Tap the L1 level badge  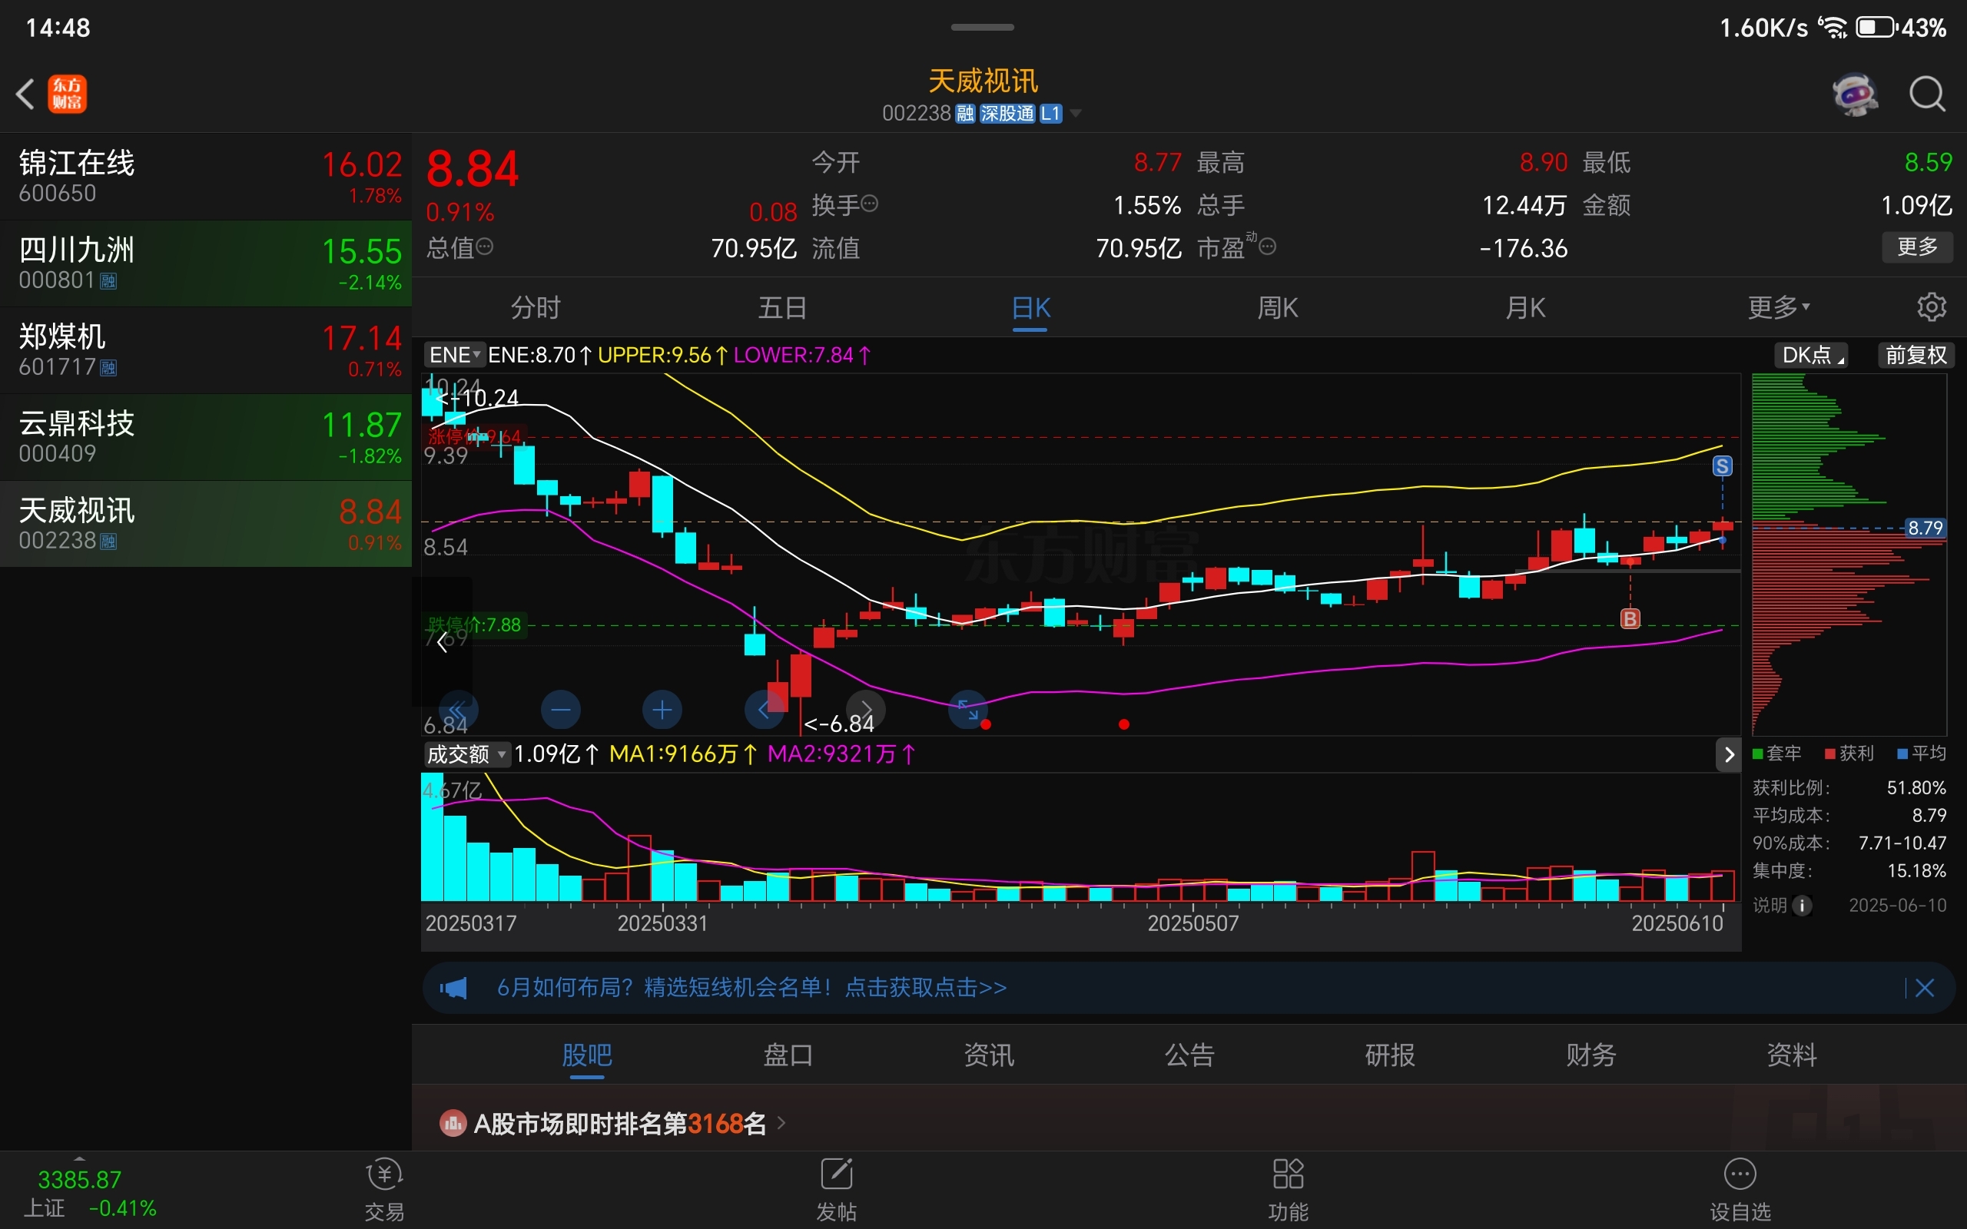coord(1051,113)
